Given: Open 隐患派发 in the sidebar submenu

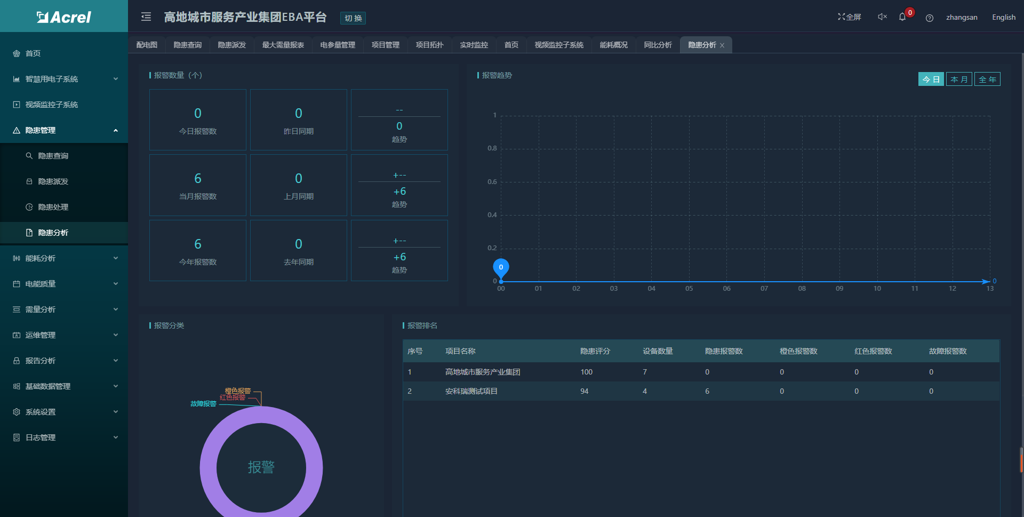Looking at the screenshot, I should pyautogui.click(x=53, y=181).
